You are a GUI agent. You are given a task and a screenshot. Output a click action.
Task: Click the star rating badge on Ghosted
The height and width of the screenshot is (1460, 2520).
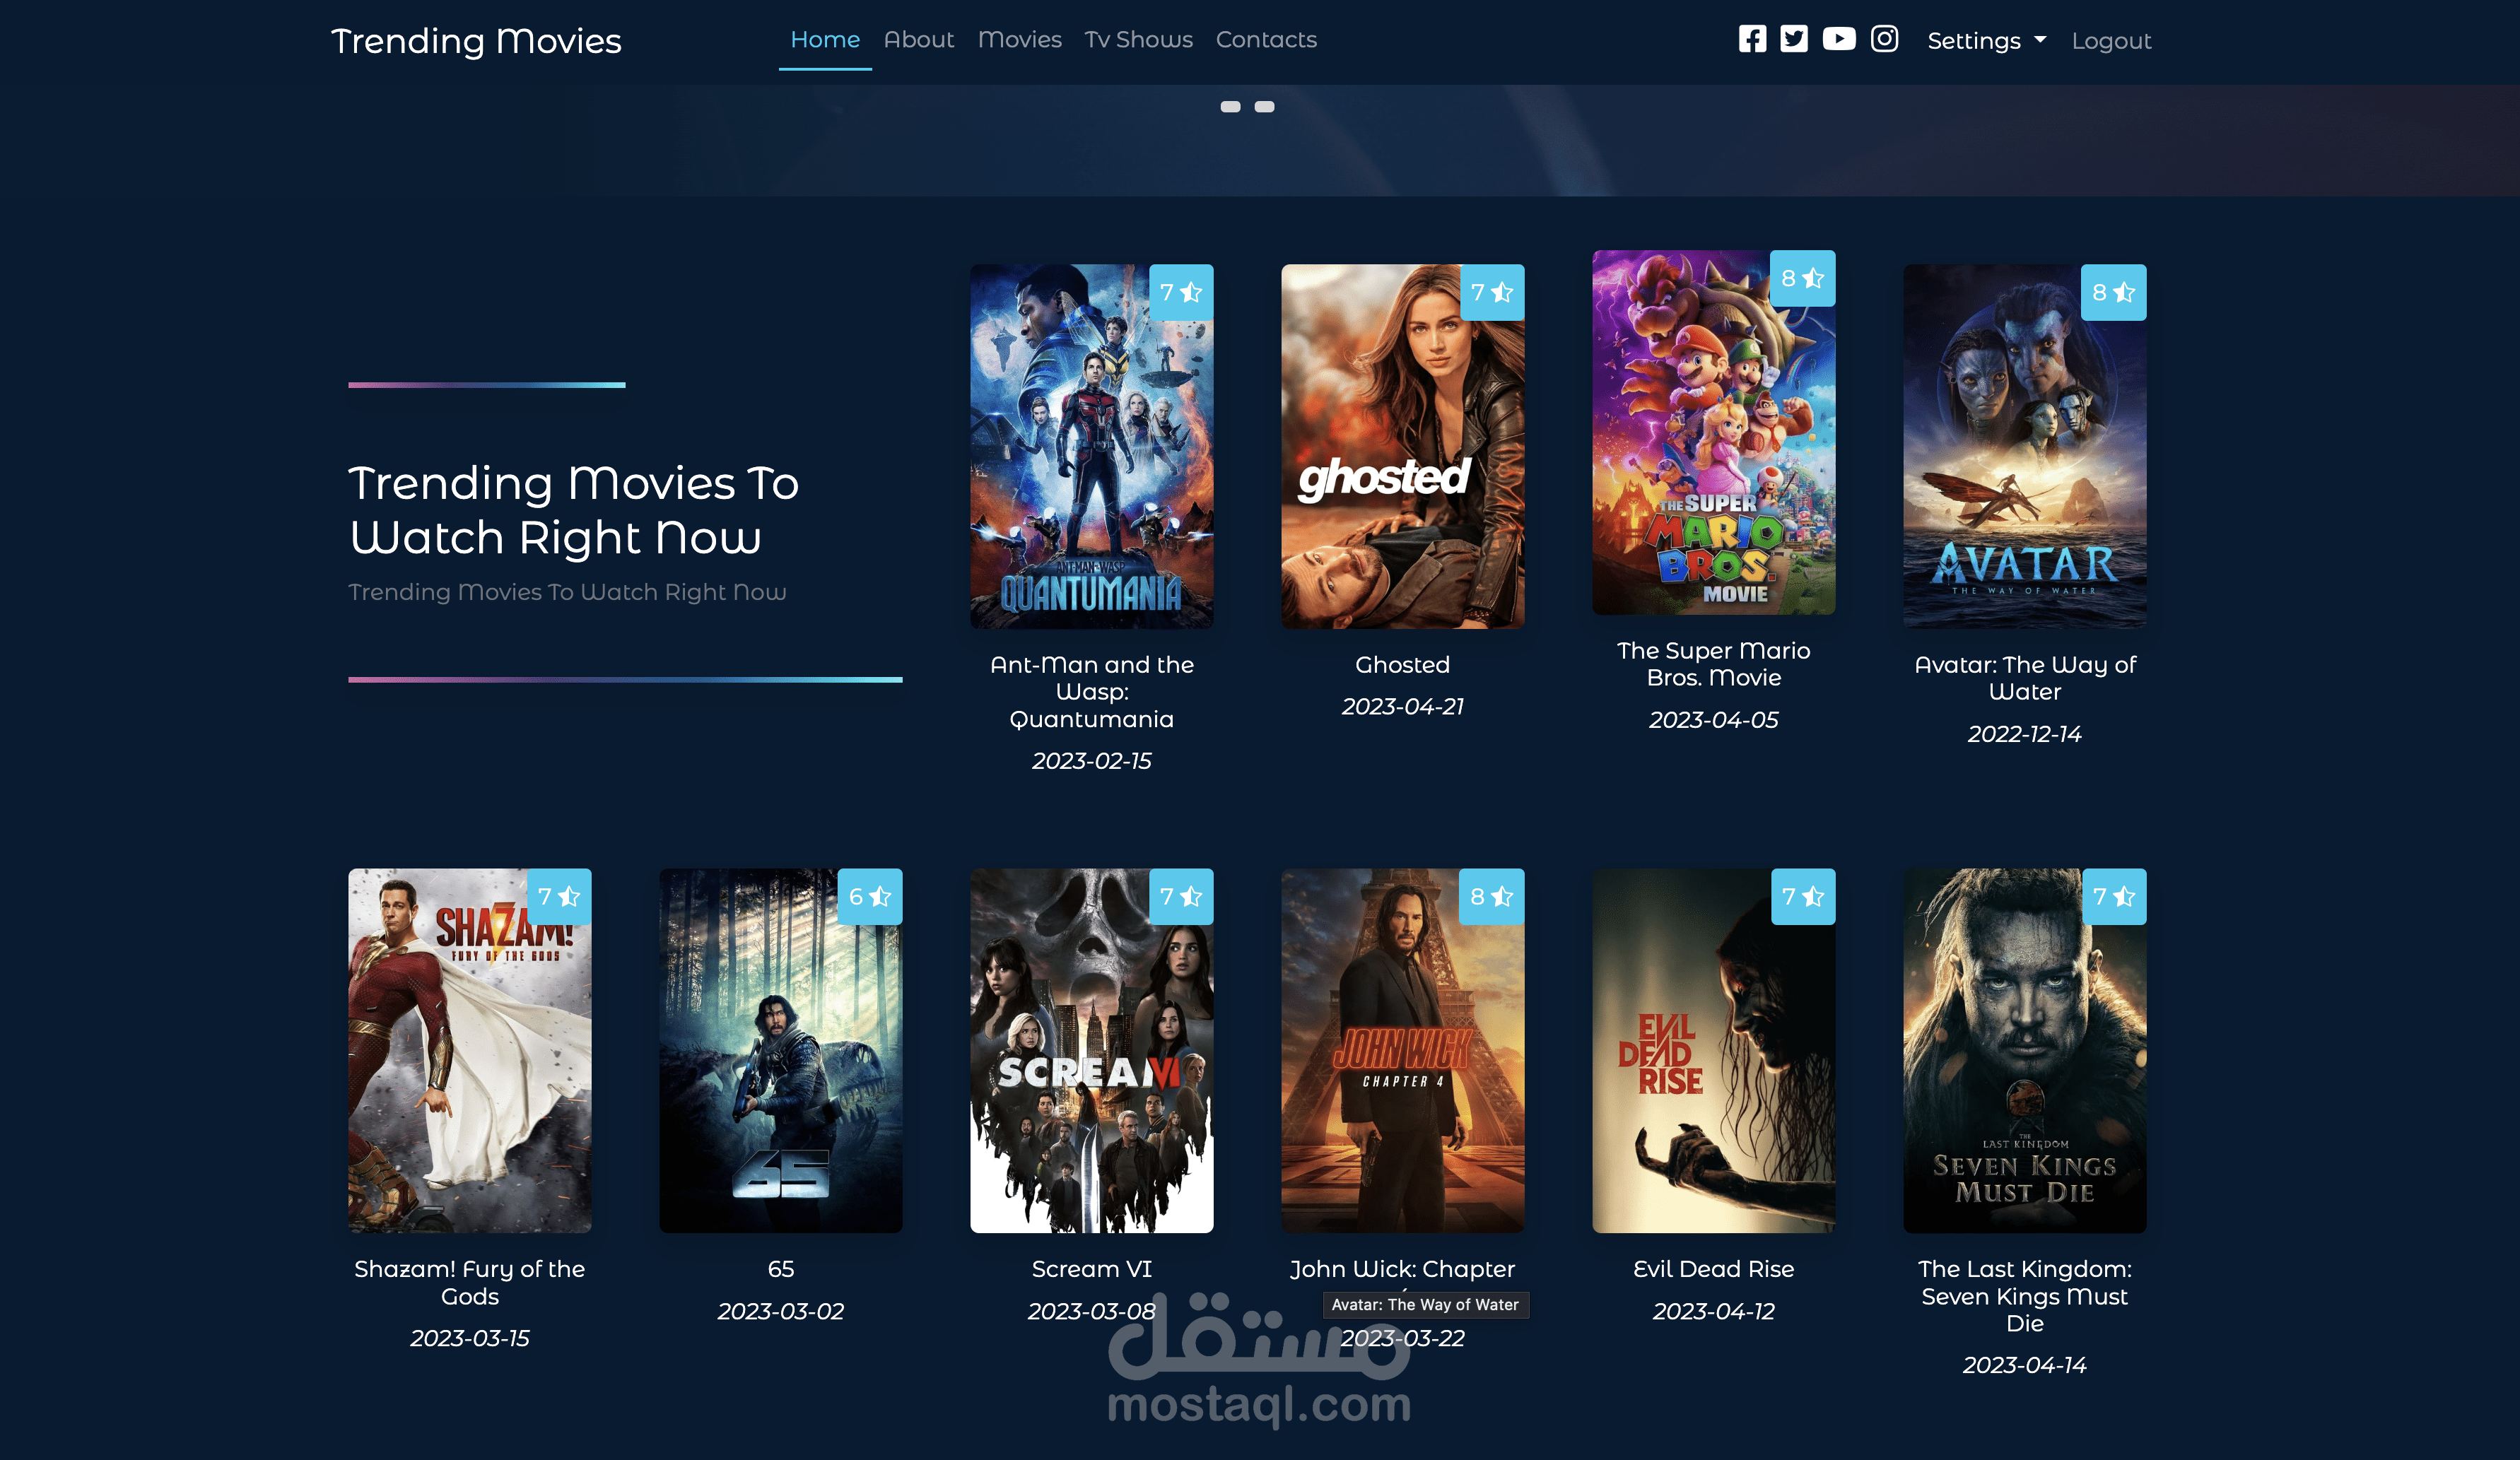click(x=1491, y=292)
